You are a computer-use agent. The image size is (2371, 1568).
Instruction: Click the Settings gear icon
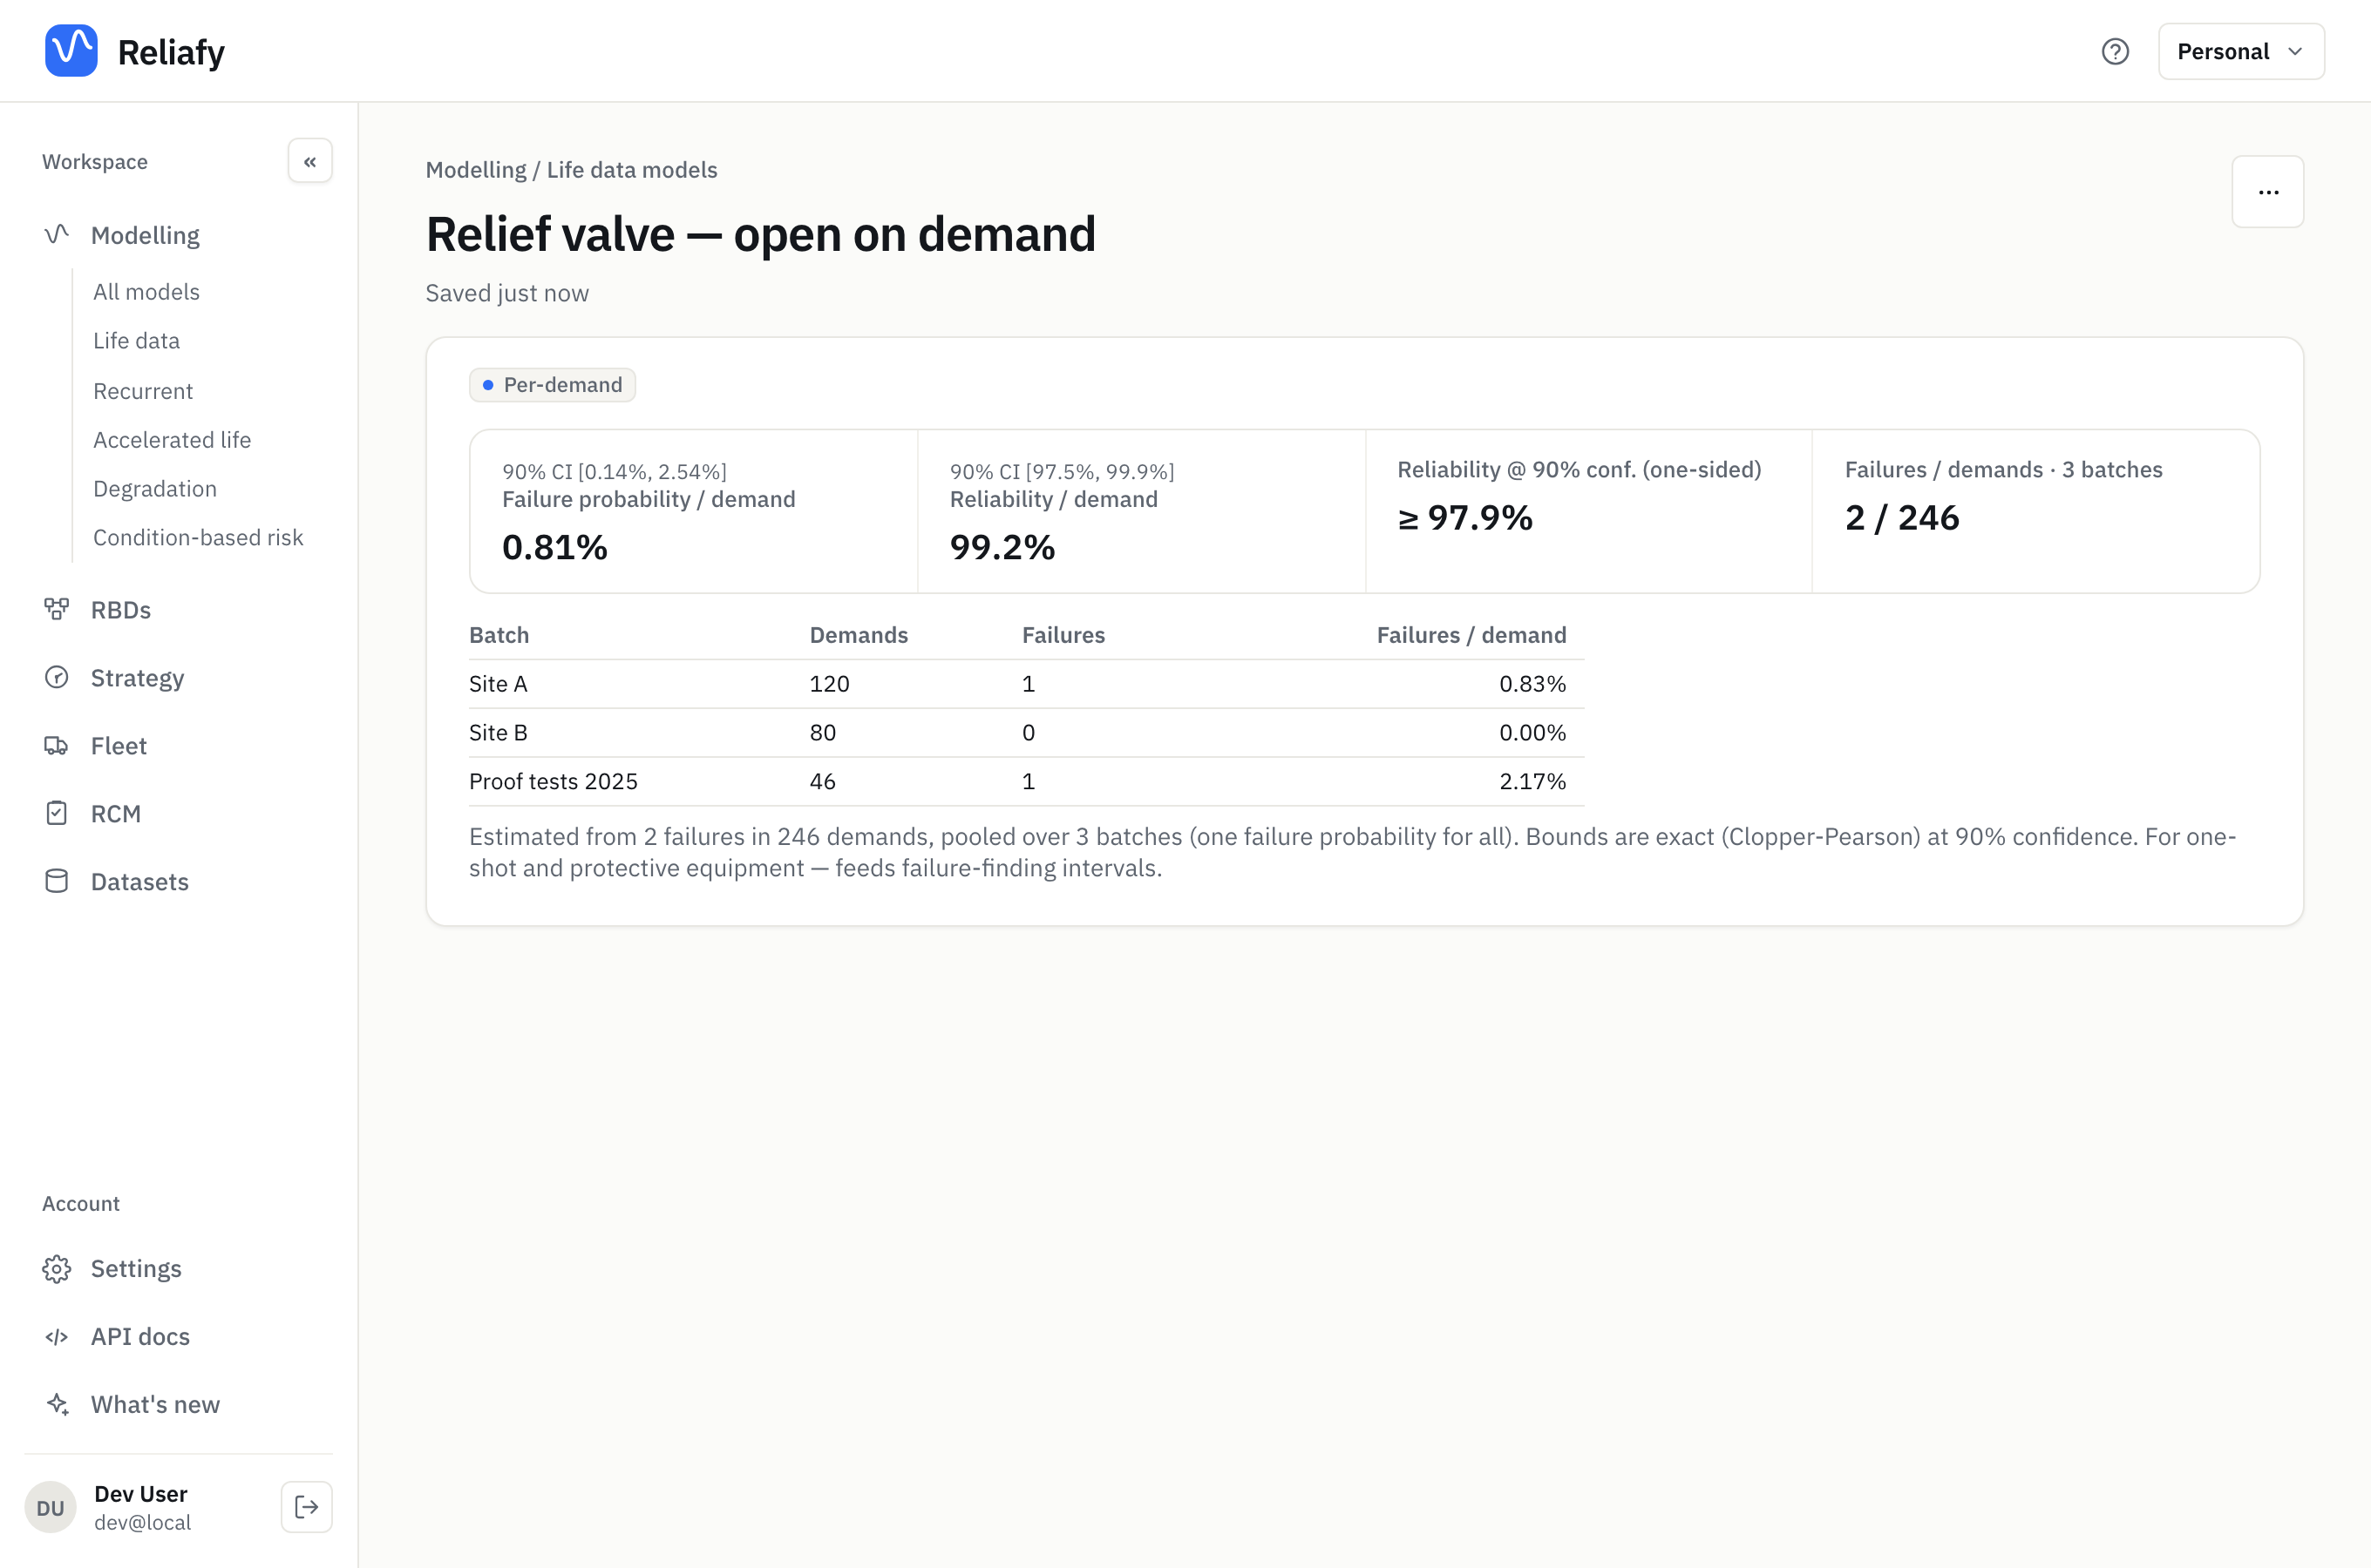(57, 1268)
